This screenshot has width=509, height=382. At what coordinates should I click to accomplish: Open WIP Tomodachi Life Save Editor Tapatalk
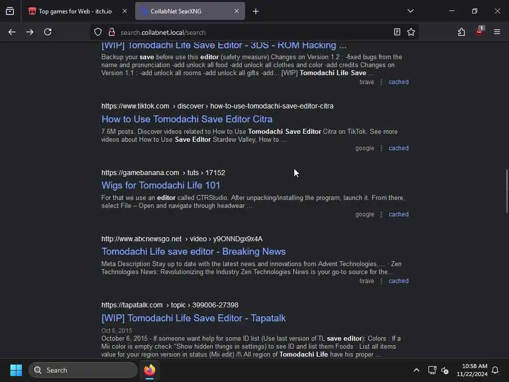tap(193, 318)
